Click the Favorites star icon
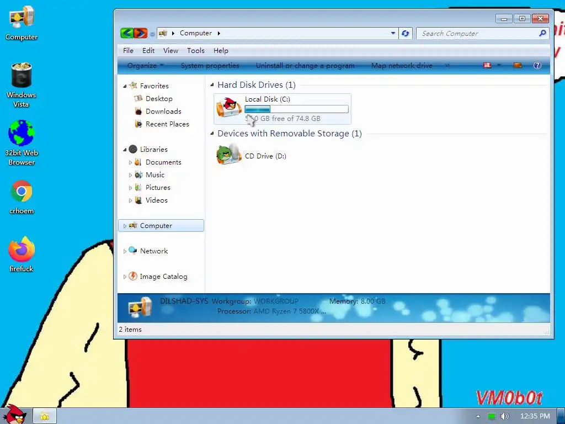The width and height of the screenshot is (565, 424). (134, 86)
